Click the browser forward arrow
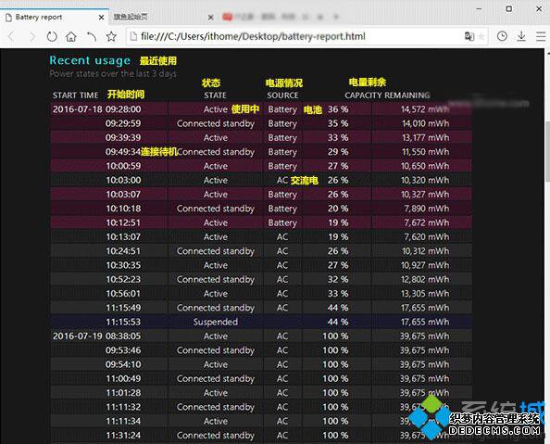Viewport: 550px width, 444px height. click(31, 36)
